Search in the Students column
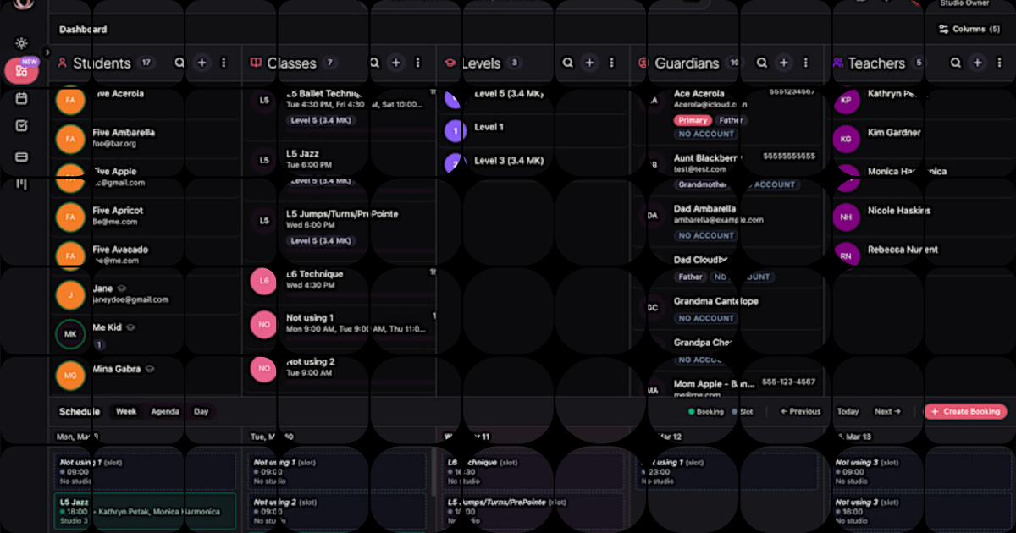 tap(179, 63)
